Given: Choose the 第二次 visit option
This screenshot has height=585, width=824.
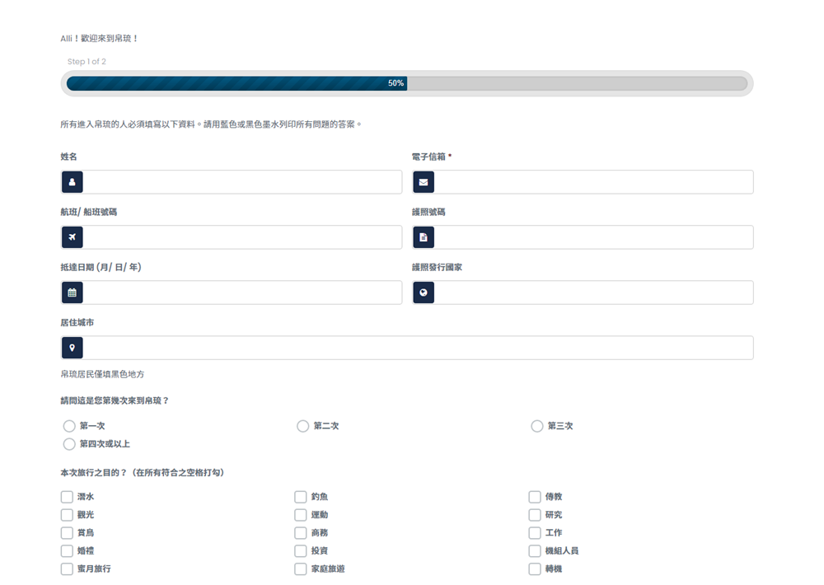Looking at the screenshot, I should click(303, 426).
